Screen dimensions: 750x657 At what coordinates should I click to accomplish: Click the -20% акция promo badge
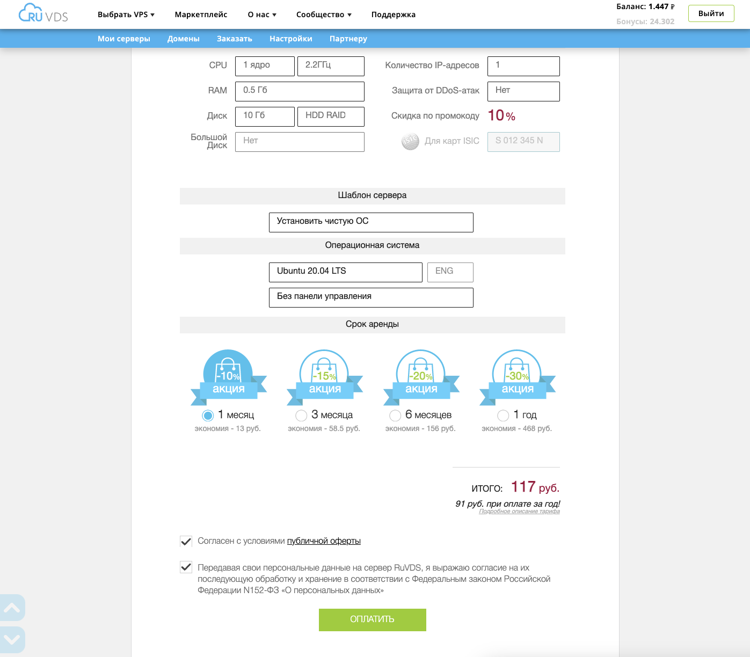(421, 377)
